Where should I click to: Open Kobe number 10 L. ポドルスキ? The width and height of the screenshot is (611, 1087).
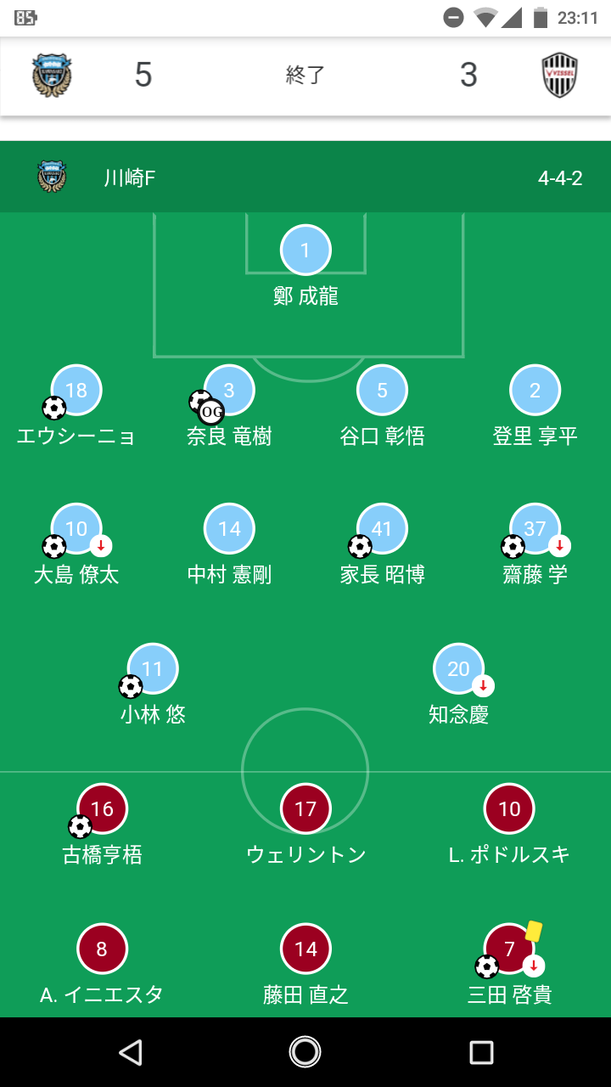click(509, 808)
